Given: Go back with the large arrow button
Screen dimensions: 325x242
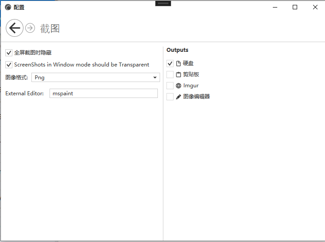Looking at the screenshot, I should (x=15, y=28).
